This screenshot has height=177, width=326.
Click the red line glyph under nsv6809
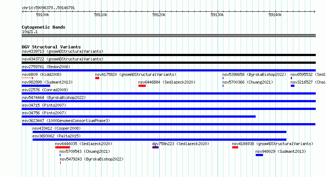[x=27, y=78]
